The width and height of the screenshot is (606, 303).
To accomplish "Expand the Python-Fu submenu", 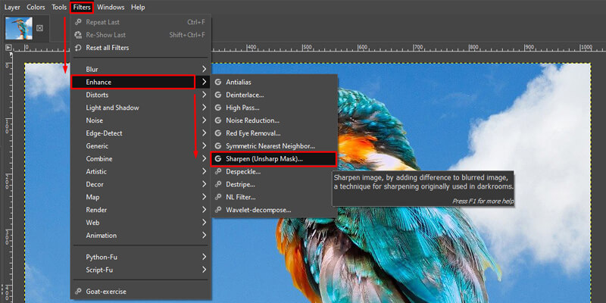I will [x=141, y=257].
